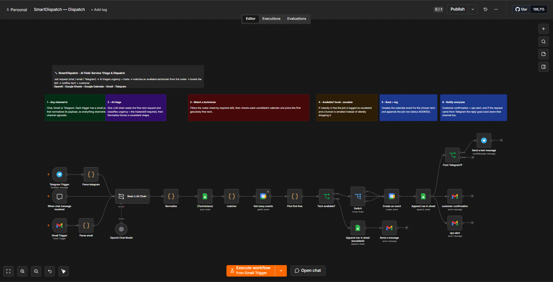Viewport: 553px width, 282px height.
Task: Open the Get many events calendar node
Action: coord(263,197)
